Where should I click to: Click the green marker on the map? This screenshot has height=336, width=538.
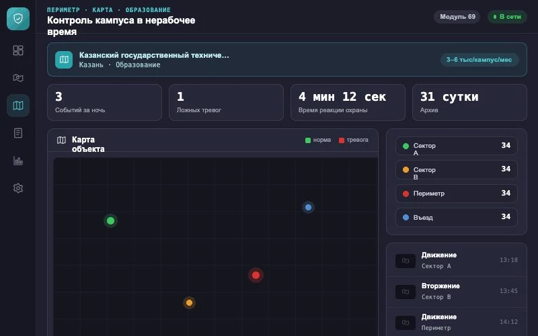(x=110, y=221)
